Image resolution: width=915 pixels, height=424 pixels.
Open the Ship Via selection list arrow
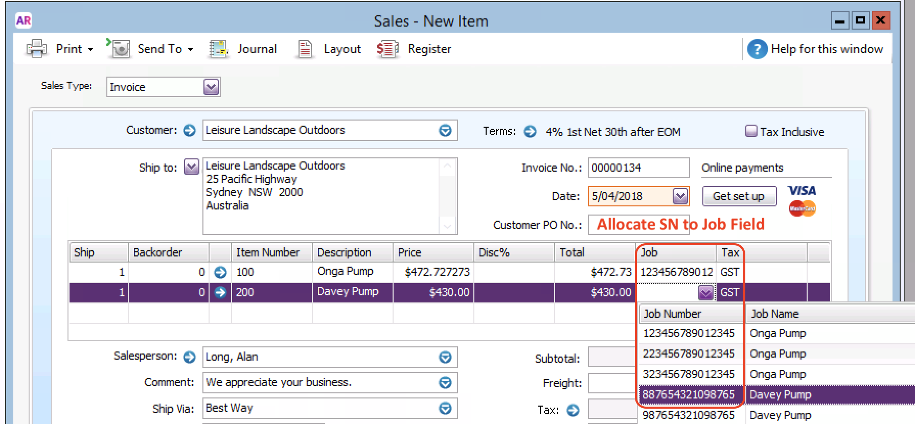(445, 408)
